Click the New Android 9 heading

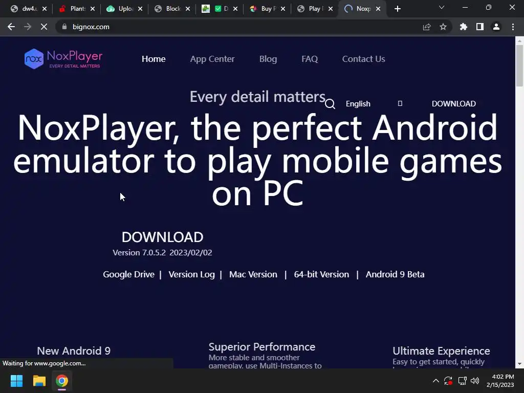click(x=74, y=351)
